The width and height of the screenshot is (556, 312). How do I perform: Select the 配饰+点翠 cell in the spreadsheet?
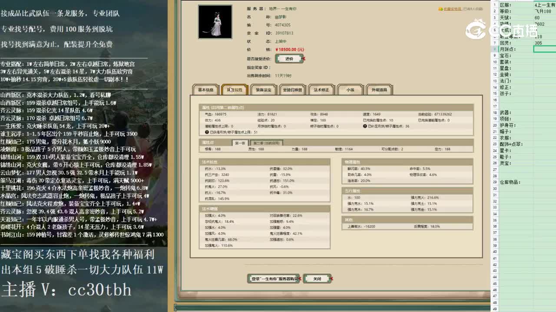pyautogui.click(x=516, y=144)
